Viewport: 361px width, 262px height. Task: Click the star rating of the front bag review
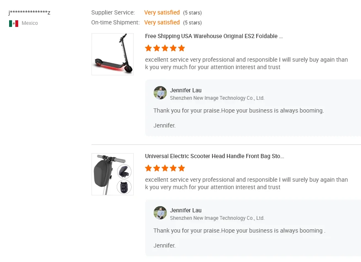pos(165,168)
